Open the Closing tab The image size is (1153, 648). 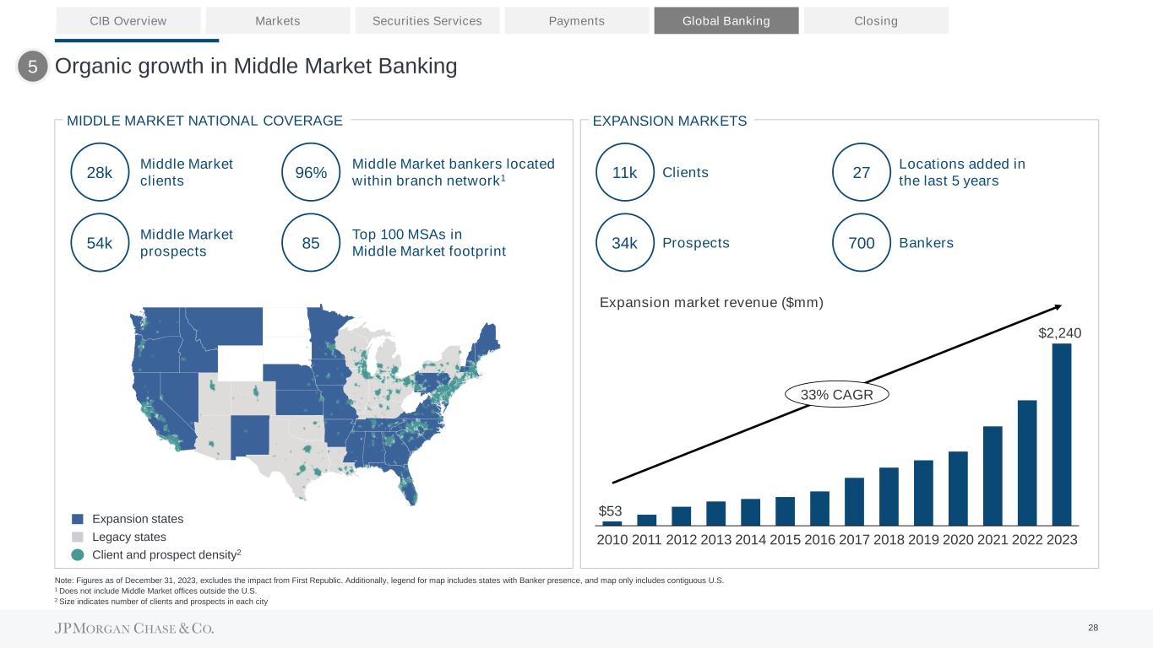pyautogui.click(x=876, y=20)
